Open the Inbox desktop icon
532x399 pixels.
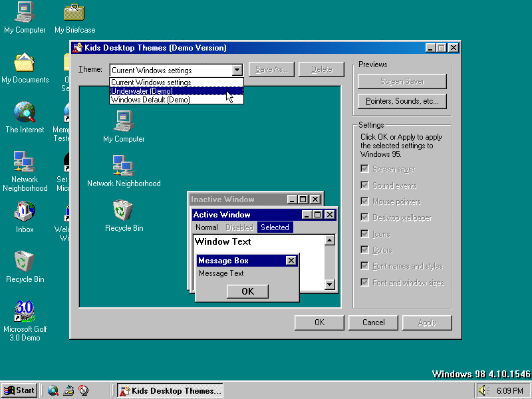(25, 212)
